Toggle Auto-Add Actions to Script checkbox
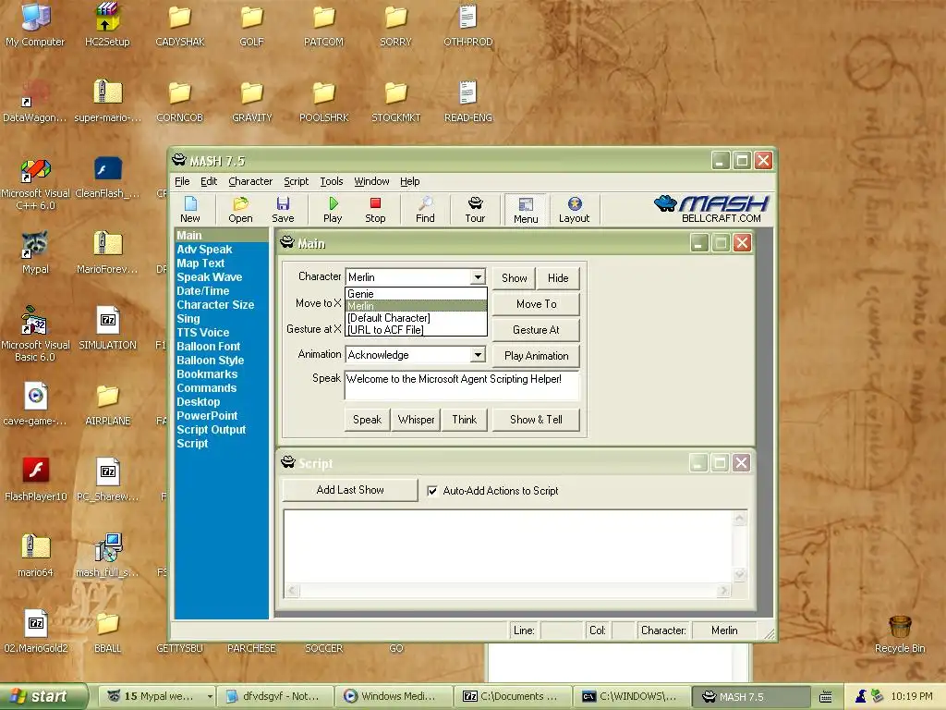946x710 pixels. (432, 491)
